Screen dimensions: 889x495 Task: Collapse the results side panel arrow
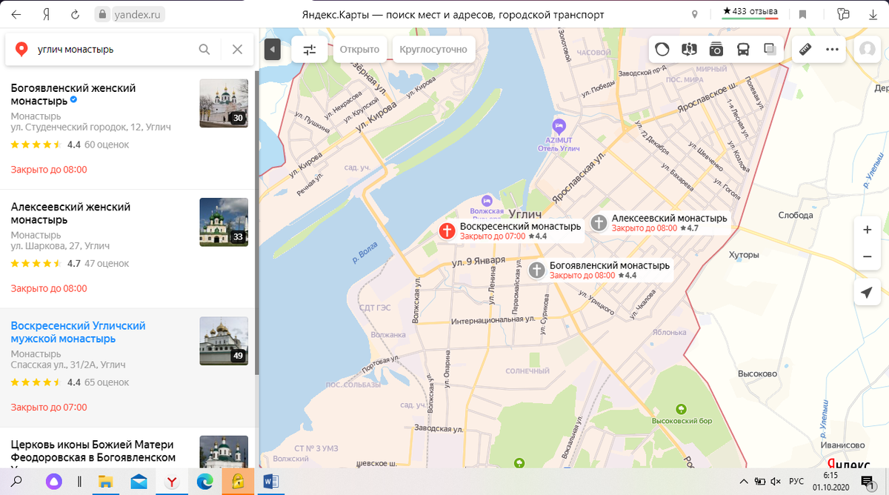pyautogui.click(x=272, y=50)
